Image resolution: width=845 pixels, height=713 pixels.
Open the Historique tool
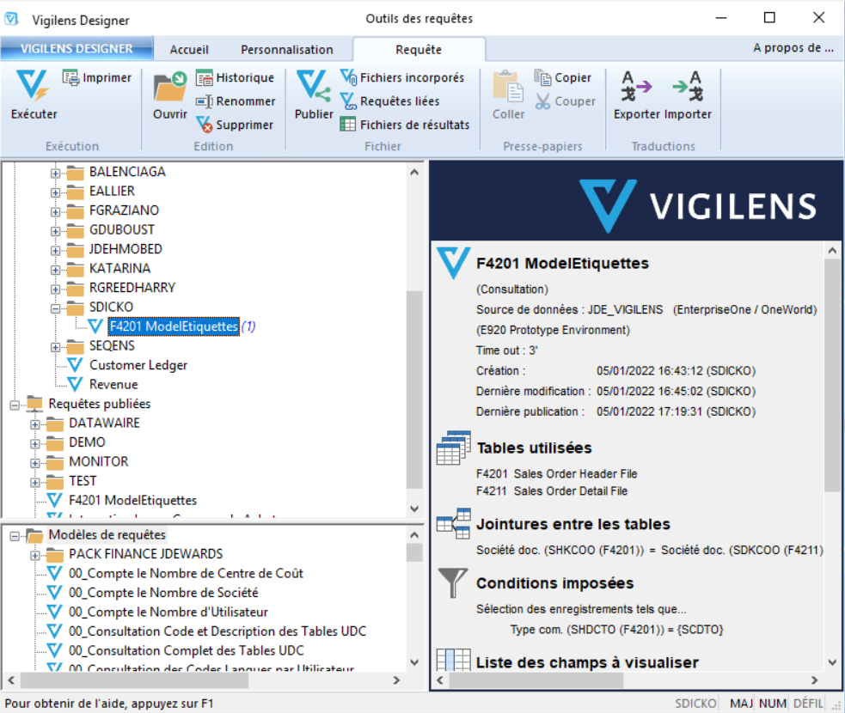point(234,78)
